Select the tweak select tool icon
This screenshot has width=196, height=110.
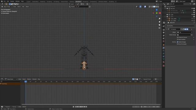pyautogui.click(x=6, y=4)
